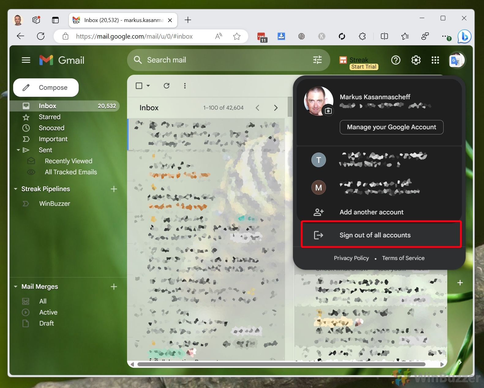Switch to the account with T avatar

[x=379, y=160]
